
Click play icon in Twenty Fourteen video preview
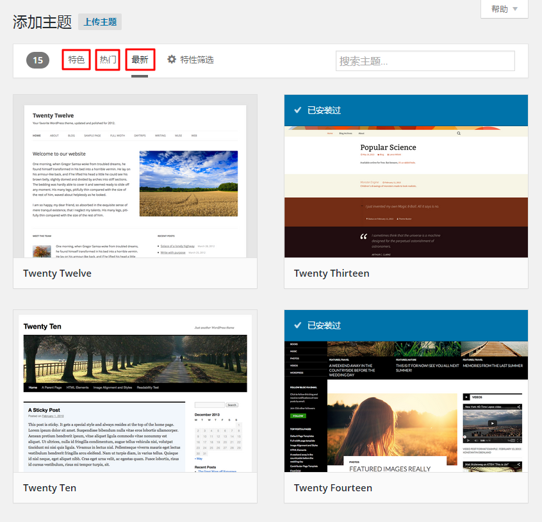pos(492,423)
